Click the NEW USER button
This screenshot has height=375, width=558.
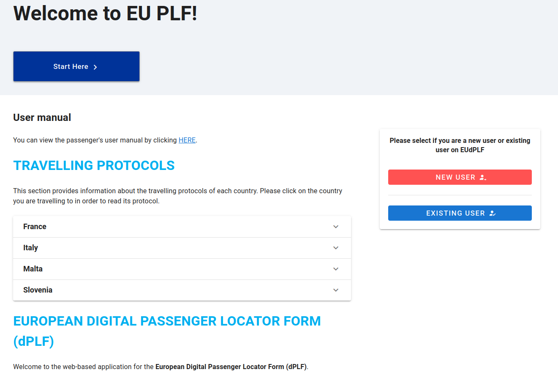(x=460, y=177)
